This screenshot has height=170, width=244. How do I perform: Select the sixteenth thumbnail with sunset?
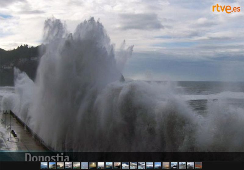(x=166, y=165)
